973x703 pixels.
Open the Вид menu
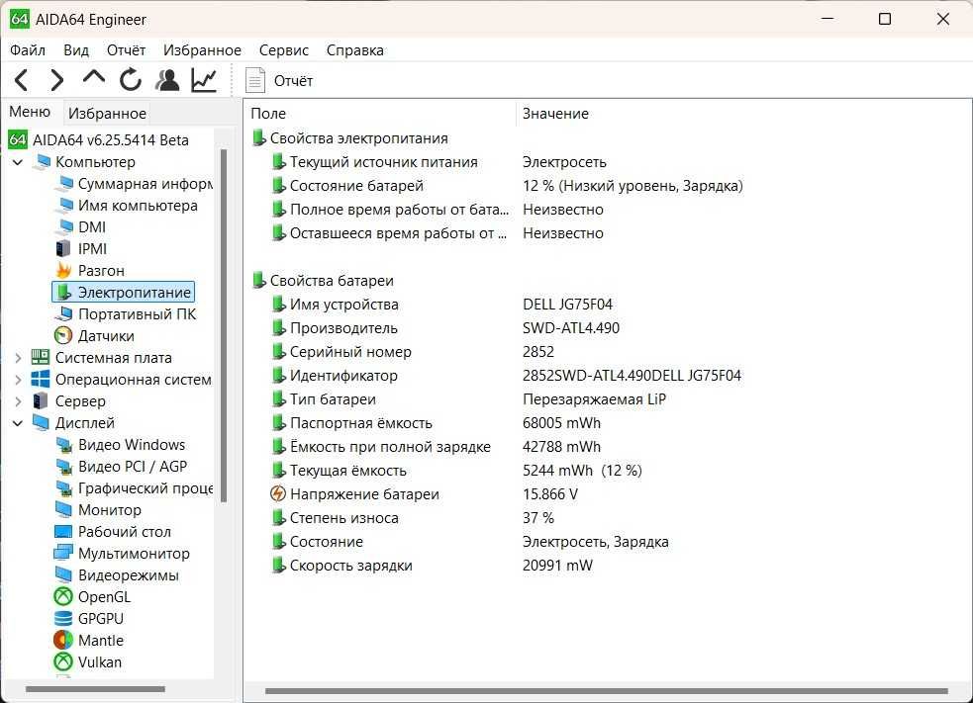76,50
